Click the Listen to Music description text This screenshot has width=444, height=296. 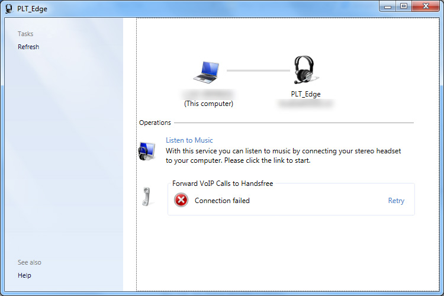(283, 156)
